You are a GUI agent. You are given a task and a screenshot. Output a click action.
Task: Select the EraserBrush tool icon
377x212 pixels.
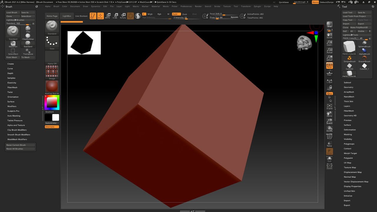point(364,59)
